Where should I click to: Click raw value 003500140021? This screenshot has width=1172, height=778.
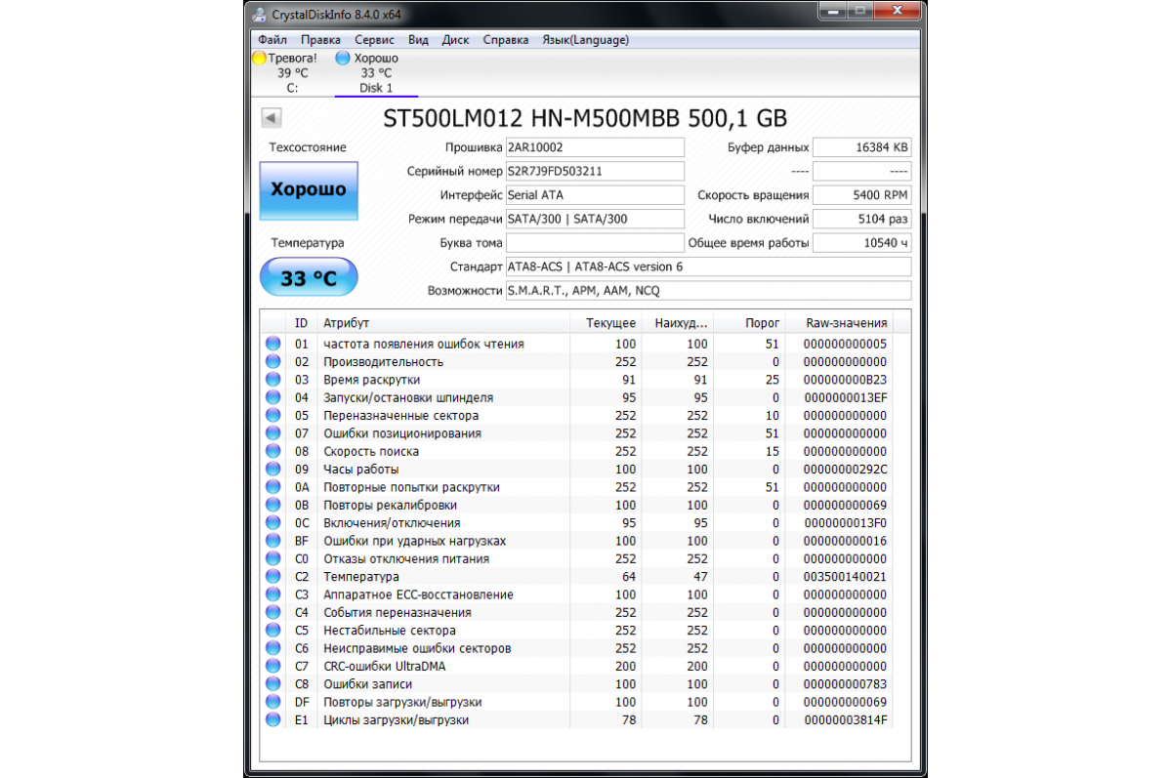[845, 577]
